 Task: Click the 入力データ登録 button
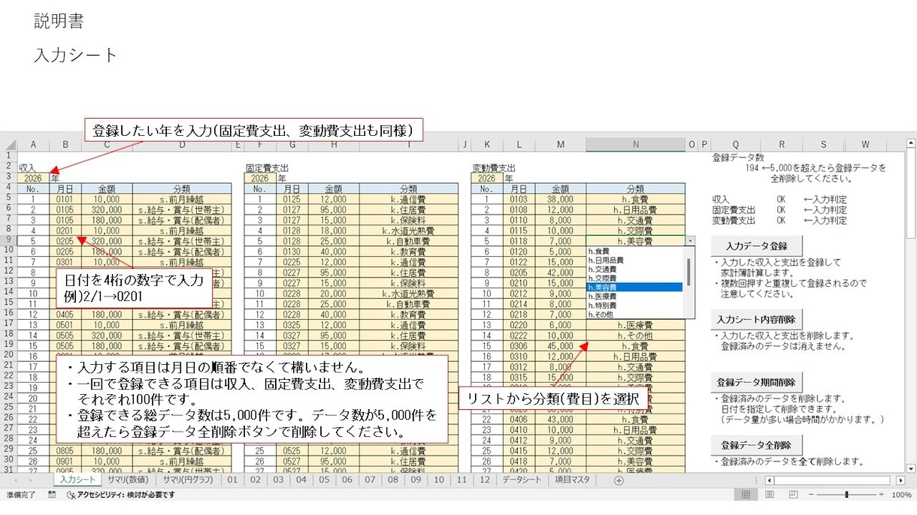click(756, 245)
